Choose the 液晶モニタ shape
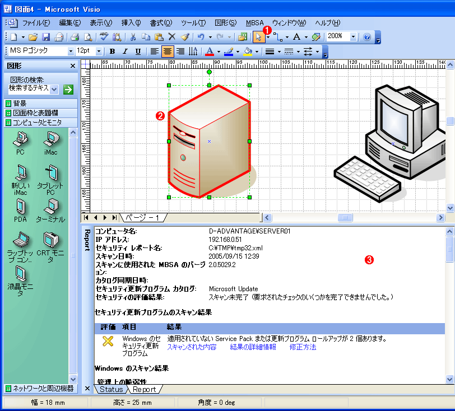 point(20,281)
